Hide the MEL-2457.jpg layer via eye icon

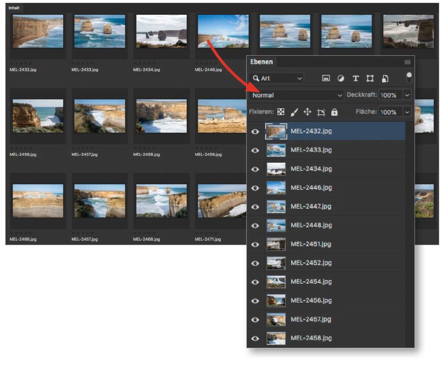point(255,320)
